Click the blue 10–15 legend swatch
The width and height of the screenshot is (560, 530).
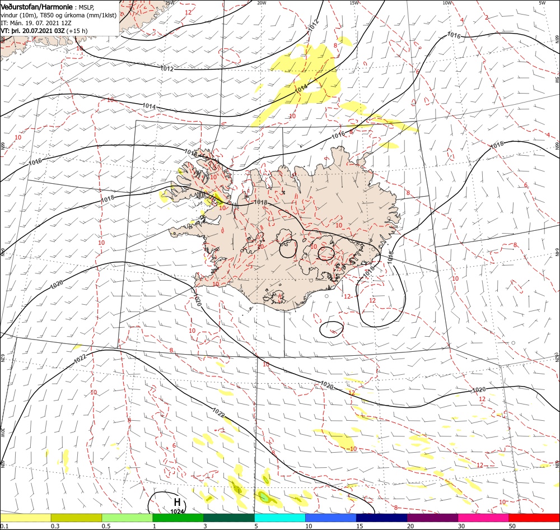[331, 518]
